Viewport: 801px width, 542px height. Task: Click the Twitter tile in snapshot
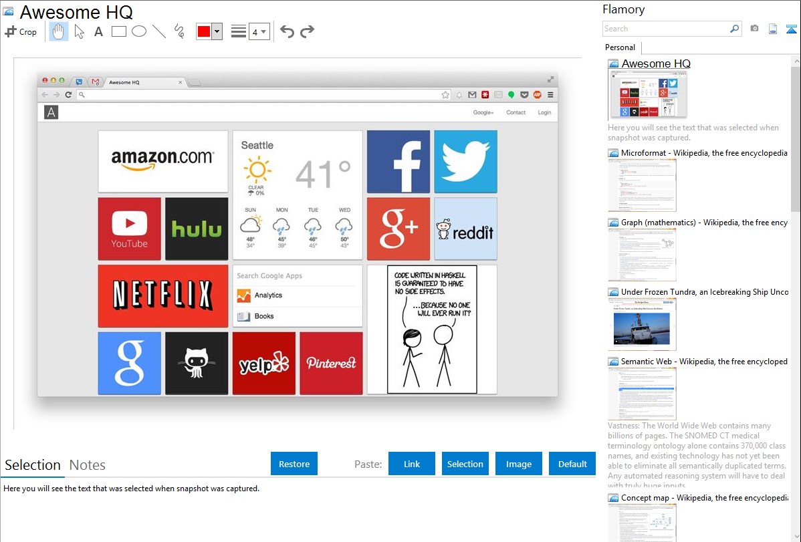[465, 162]
